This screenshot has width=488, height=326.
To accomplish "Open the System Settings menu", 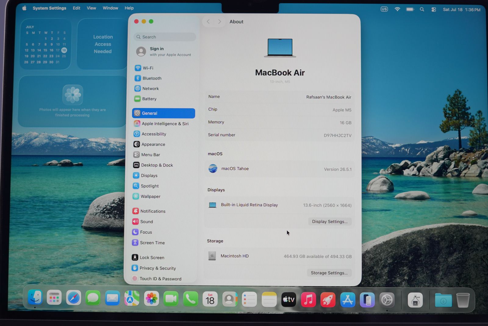I will coord(49,8).
